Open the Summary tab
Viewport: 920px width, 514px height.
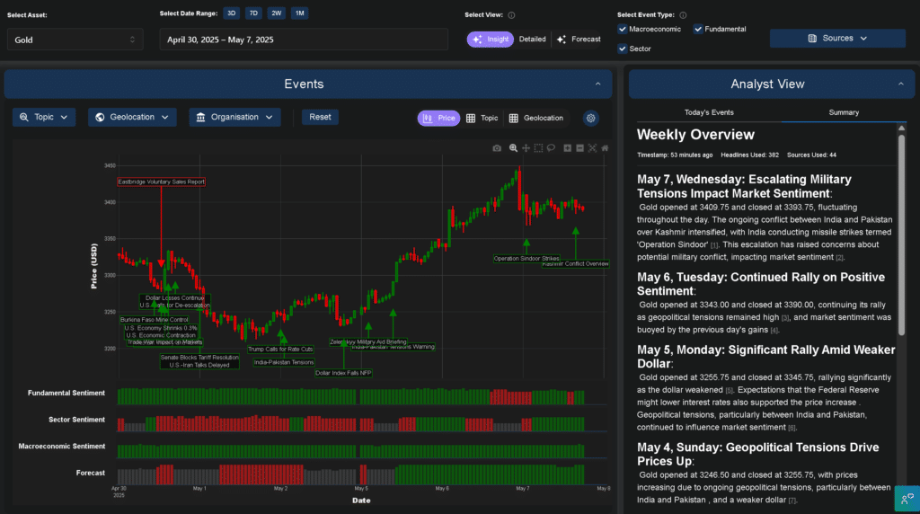[844, 112]
